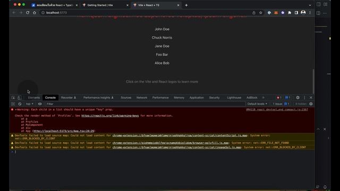340x191 pixels.
Task: Open the Extensions puzzle menu
Action: click(289, 13)
